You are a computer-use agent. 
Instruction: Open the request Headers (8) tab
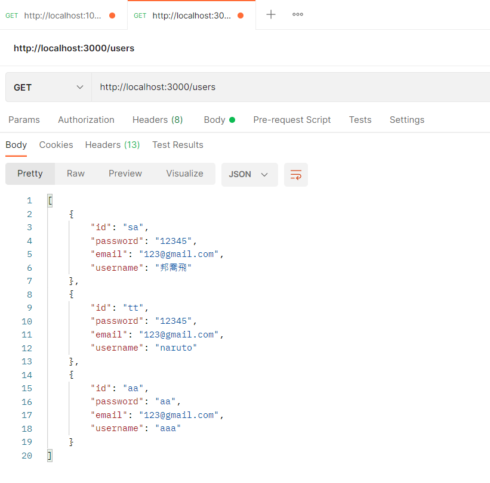tap(158, 120)
